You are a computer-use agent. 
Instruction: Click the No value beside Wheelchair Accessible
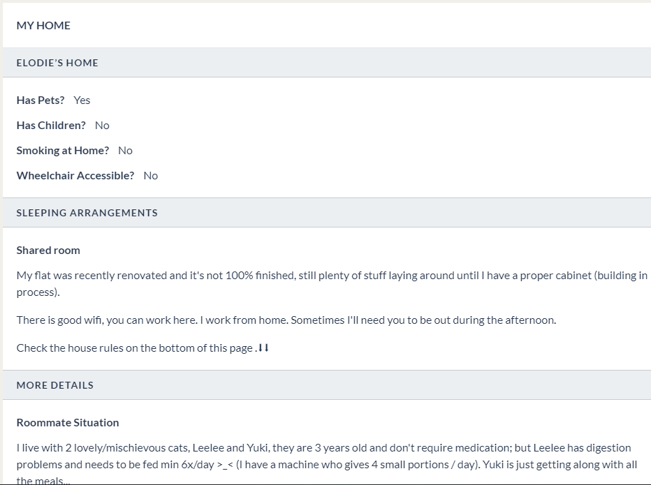[150, 176]
